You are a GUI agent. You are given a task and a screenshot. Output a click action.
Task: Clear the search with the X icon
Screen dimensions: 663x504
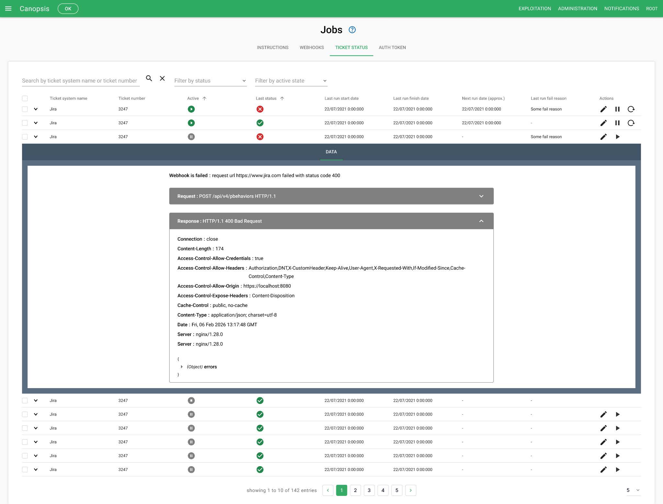(x=162, y=78)
